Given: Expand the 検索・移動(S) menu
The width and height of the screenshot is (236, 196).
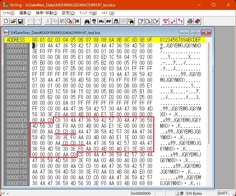Looking at the screenshot, I should [47, 13].
